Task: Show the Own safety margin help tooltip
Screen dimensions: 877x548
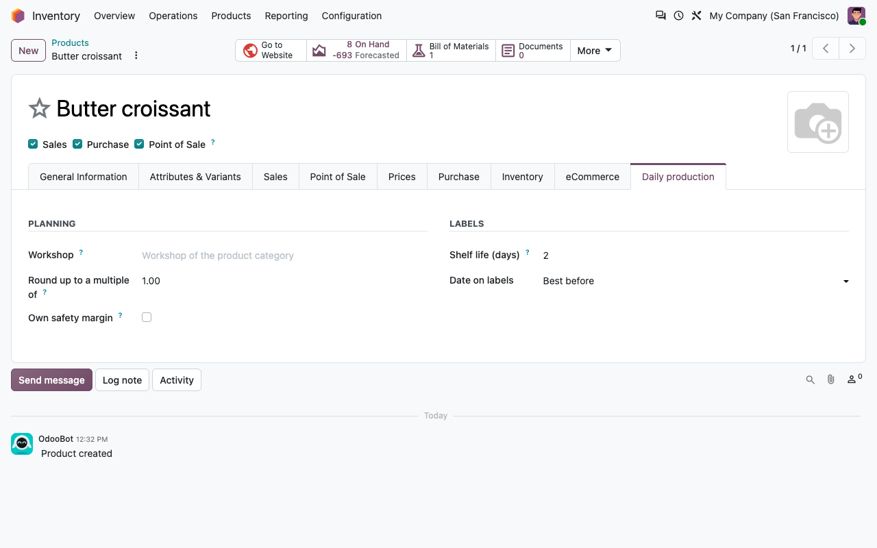Action: click(120, 315)
